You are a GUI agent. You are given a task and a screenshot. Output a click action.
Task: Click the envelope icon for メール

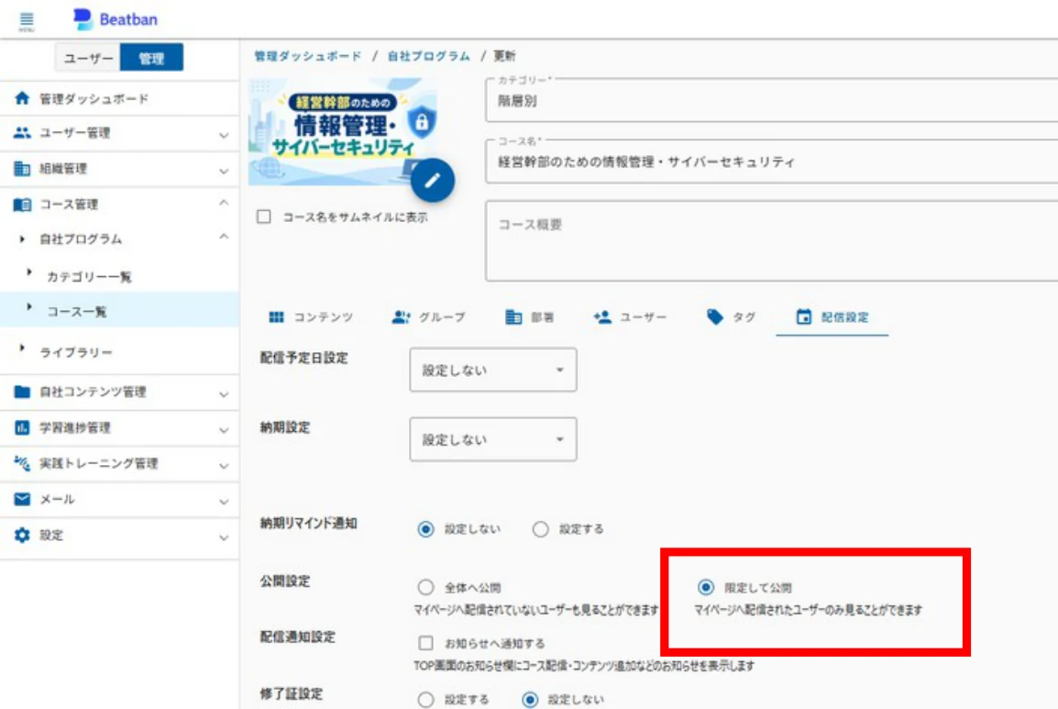(x=22, y=499)
